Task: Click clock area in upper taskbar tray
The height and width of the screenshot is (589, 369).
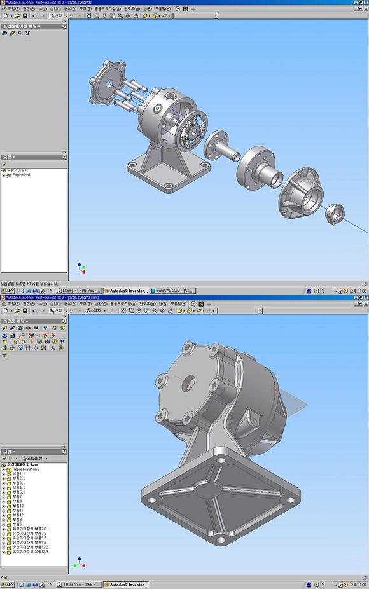Action: pos(358,291)
